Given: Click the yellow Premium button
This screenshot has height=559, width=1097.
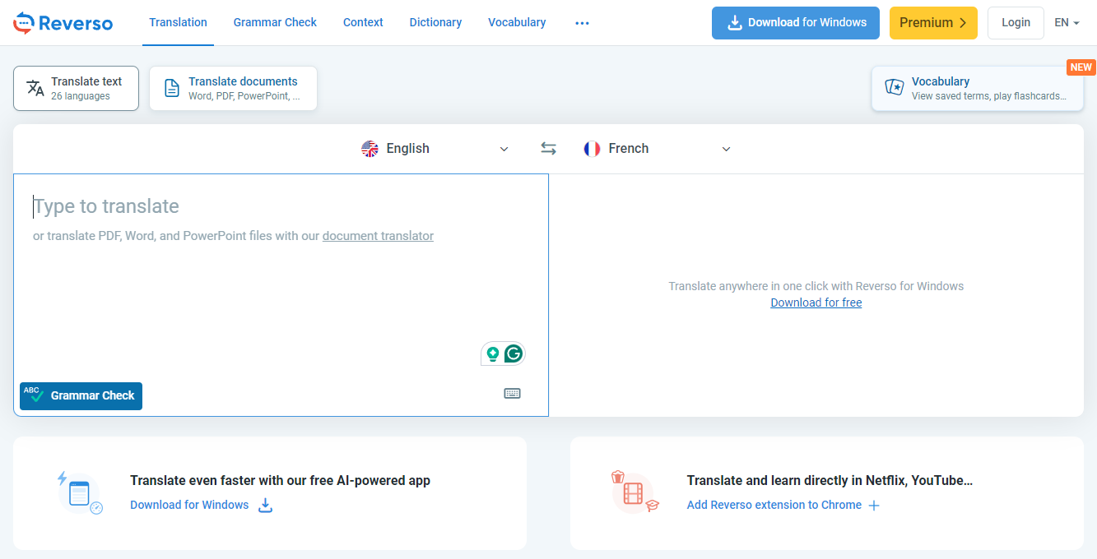Looking at the screenshot, I should coord(933,23).
